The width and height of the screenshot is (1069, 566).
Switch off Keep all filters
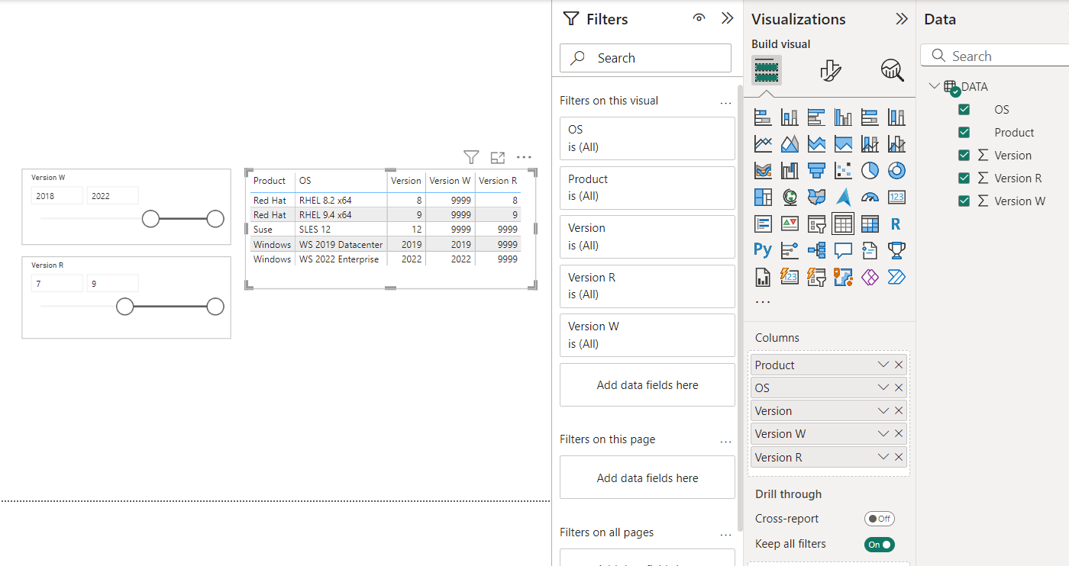coord(879,545)
